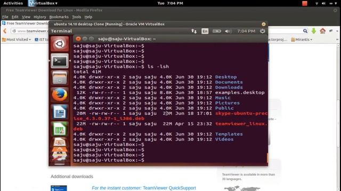Click Firefox toolbar overflow chevron icon
The width and height of the screenshot is (341, 191).
(x=337, y=40)
